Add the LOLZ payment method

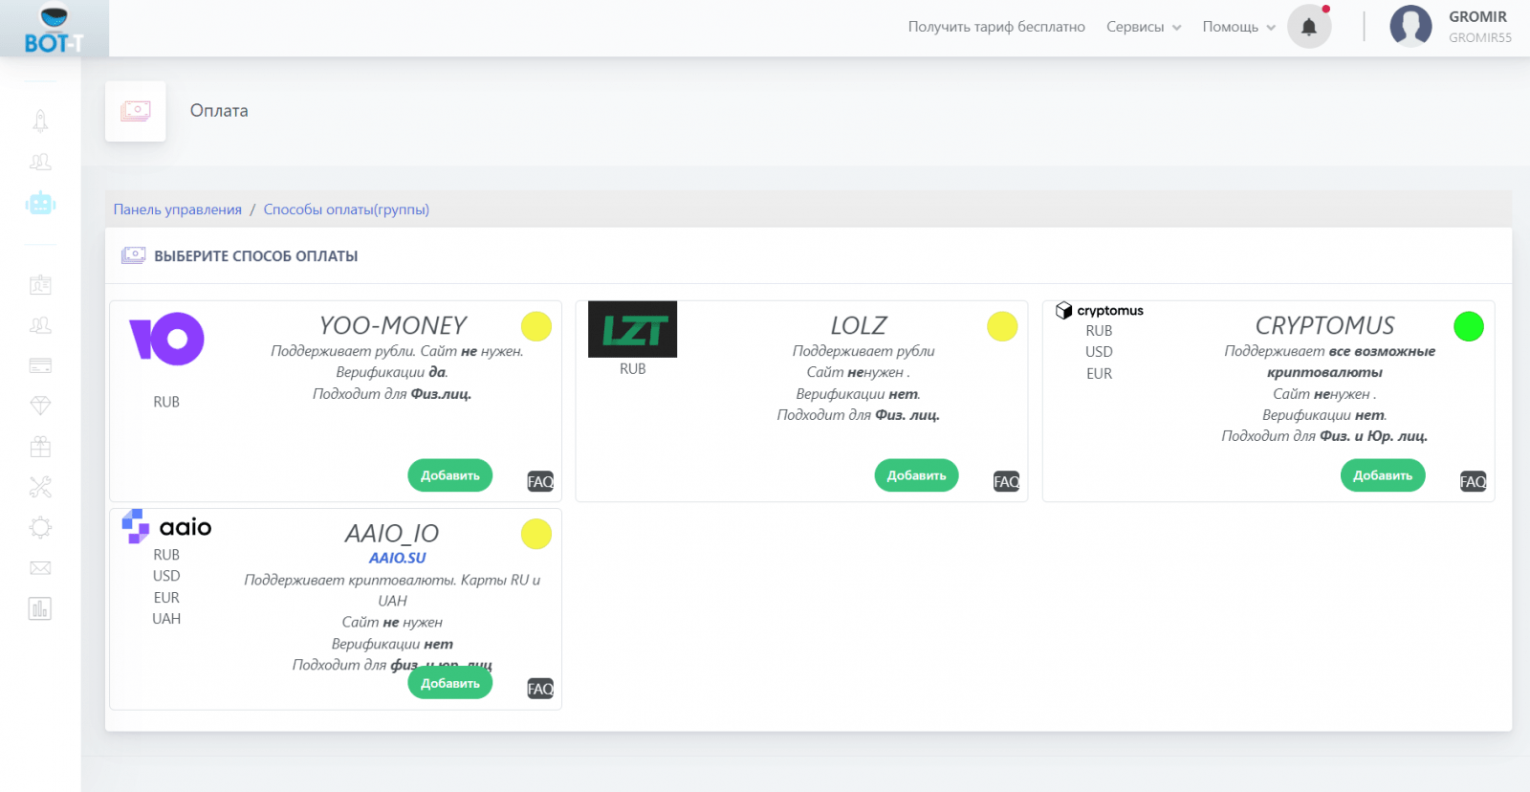[x=916, y=475]
